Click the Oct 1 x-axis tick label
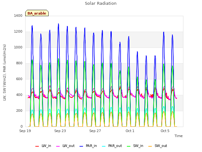 (x=130, y=131)
